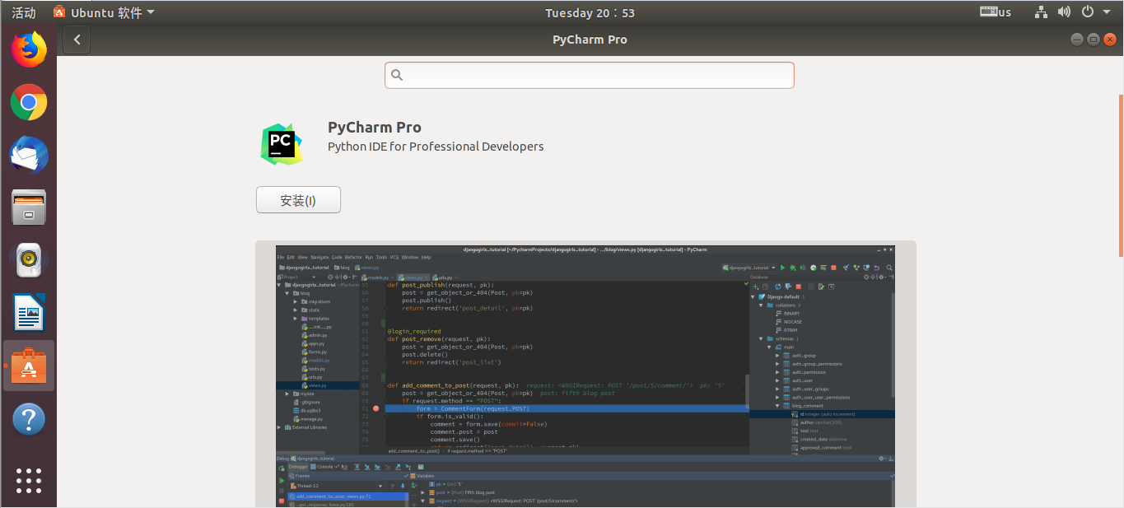1124x508 pixels.
Task: Open the Ubuntu 软件 app menu dropdown
Action: click(x=104, y=12)
